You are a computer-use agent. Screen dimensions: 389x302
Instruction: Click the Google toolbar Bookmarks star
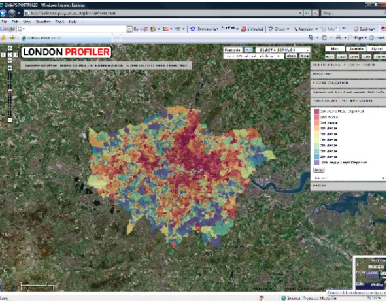coord(193,29)
